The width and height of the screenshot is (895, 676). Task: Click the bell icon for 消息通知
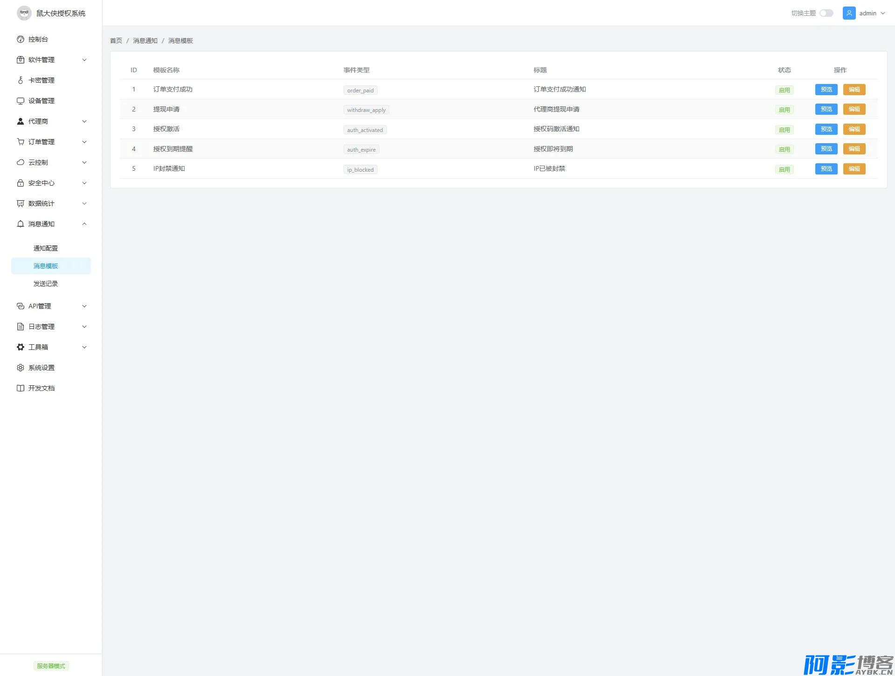[x=21, y=224]
